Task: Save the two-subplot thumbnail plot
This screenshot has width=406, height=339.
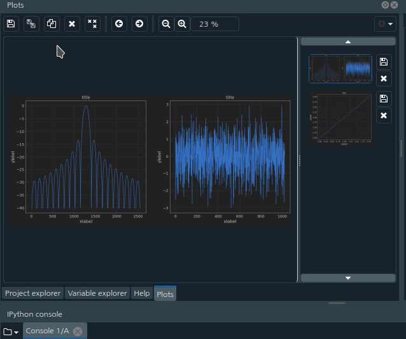Action: [x=384, y=62]
